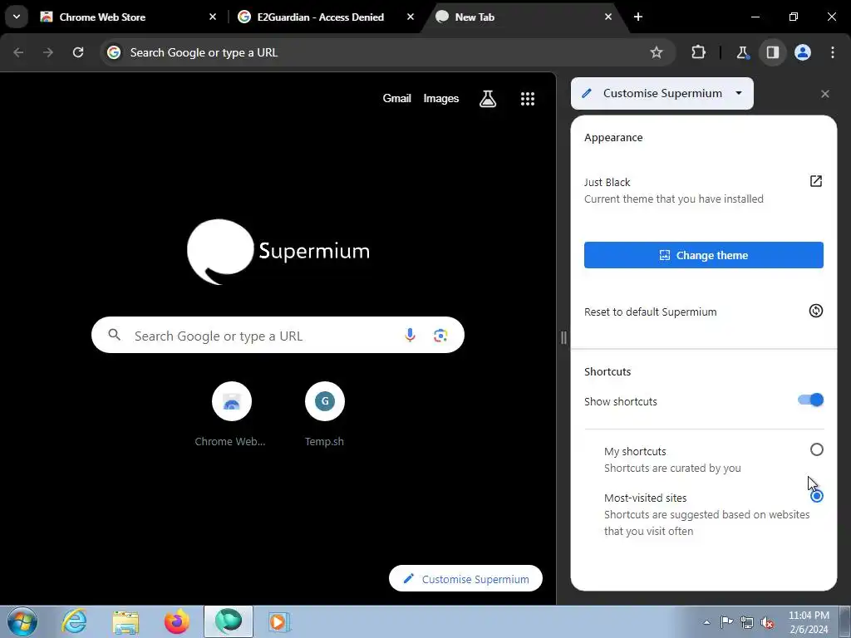The image size is (851, 638).
Task: Open Gmail link on new tab page
Action: (396, 98)
